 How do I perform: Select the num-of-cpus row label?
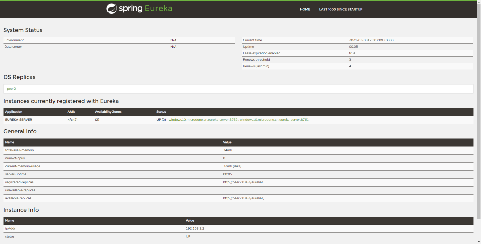[15, 158]
